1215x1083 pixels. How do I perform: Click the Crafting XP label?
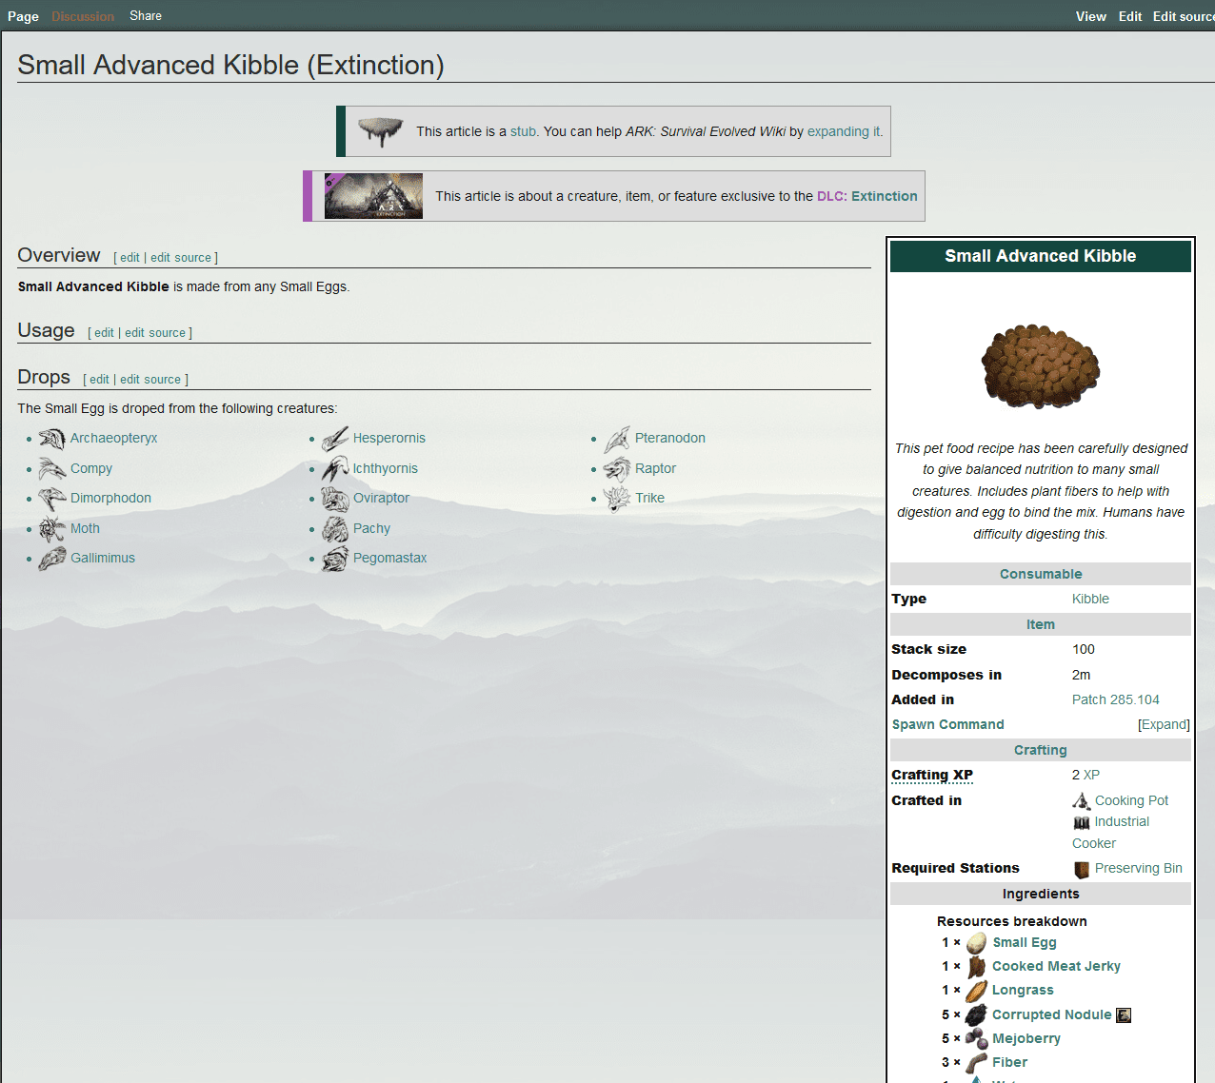tap(932, 775)
